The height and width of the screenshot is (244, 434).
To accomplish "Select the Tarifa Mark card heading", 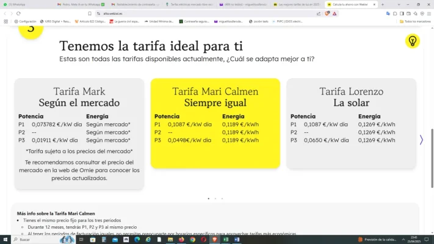I will click(79, 97).
